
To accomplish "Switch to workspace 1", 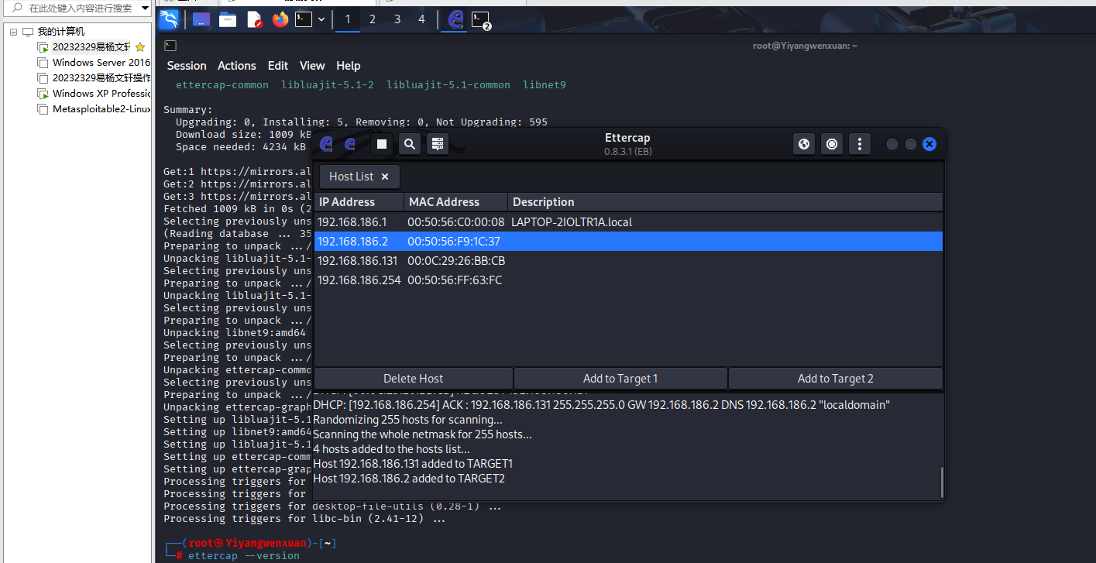I will click(x=348, y=19).
